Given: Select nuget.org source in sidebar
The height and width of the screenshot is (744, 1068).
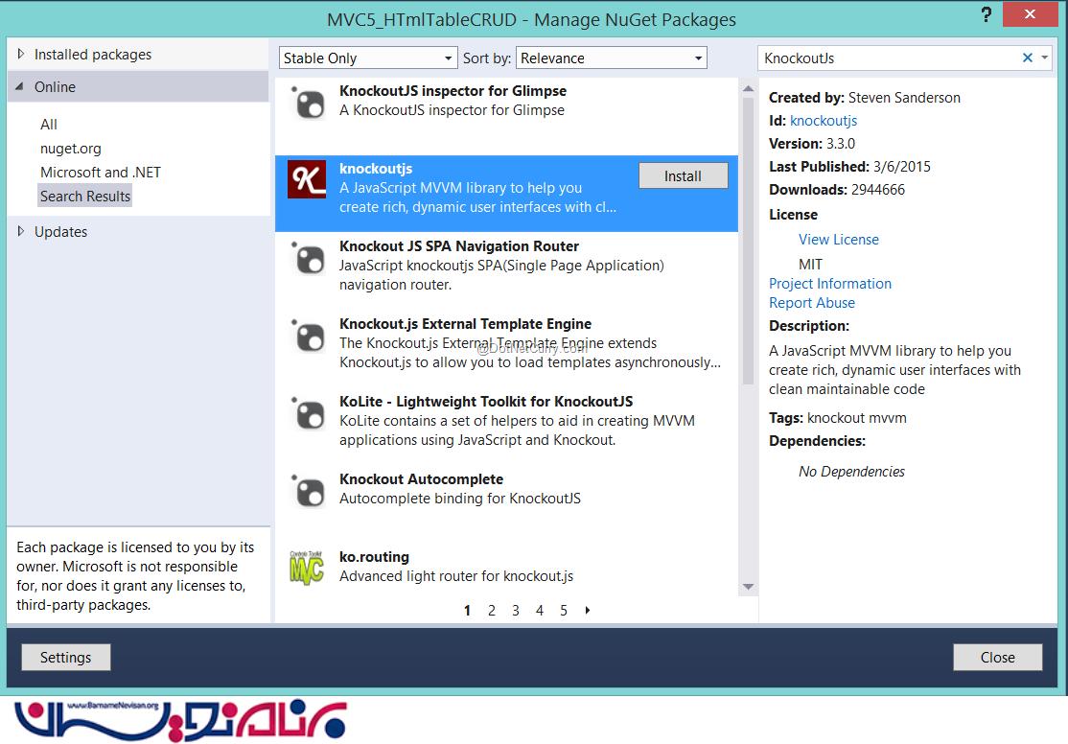Looking at the screenshot, I should (71, 149).
